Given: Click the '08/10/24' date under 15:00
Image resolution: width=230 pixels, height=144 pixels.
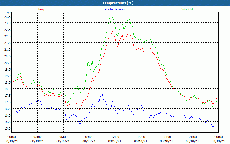Looking at the screenshot, I should click(141, 141).
